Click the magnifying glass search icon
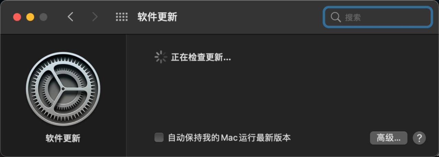 pyautogui.click(x=335, y=17)
